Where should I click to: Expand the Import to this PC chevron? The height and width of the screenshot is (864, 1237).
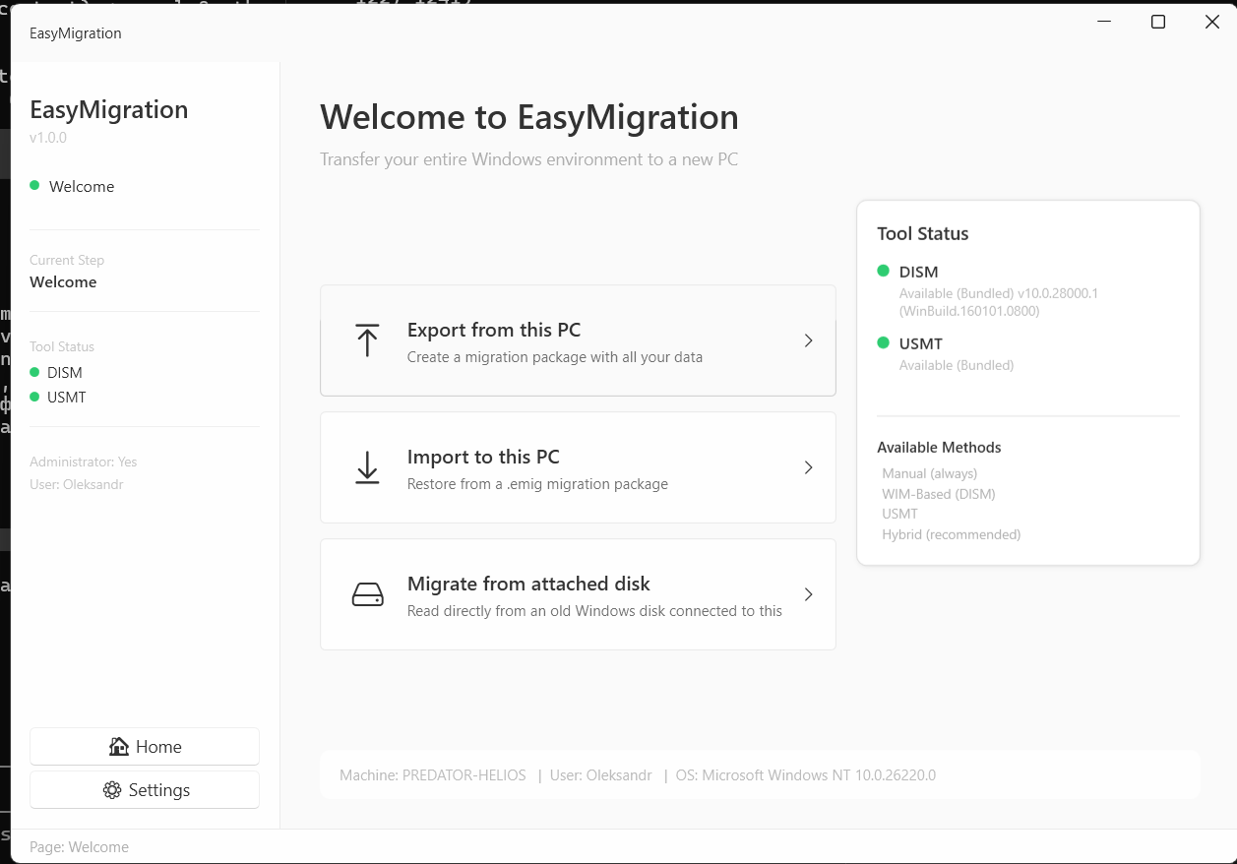[808, 467]
